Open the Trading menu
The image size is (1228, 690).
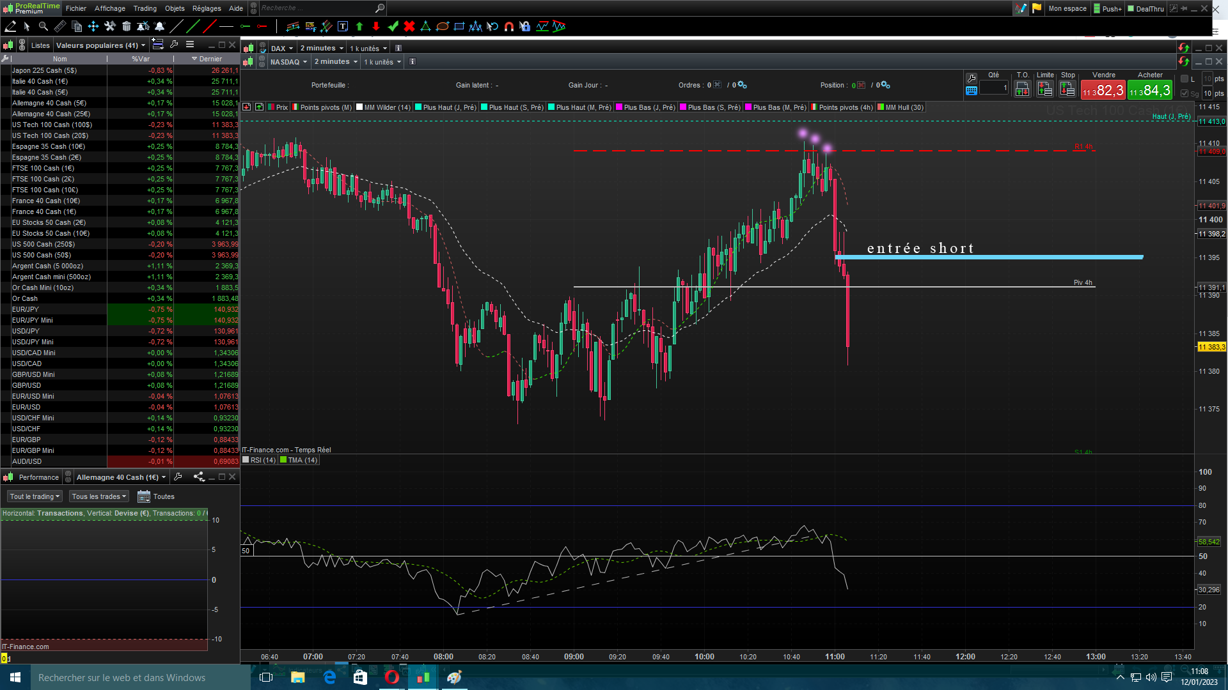[145, 8]
